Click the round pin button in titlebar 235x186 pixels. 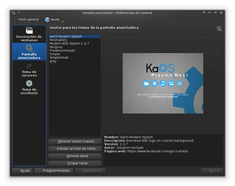(x=19, y=13)
